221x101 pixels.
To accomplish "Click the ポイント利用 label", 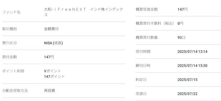I will 13,71.
